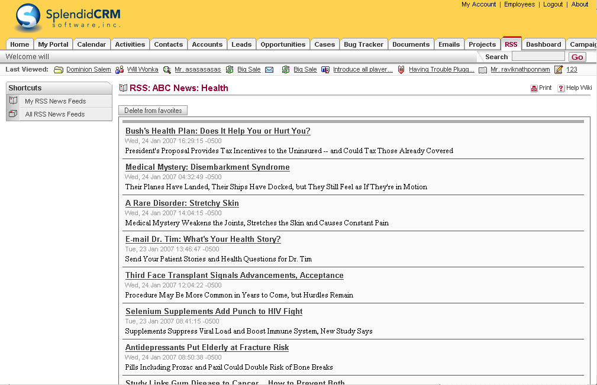Switch to the Bug Tracker tab
Screen dimensions: 597x385
[363, 44]
